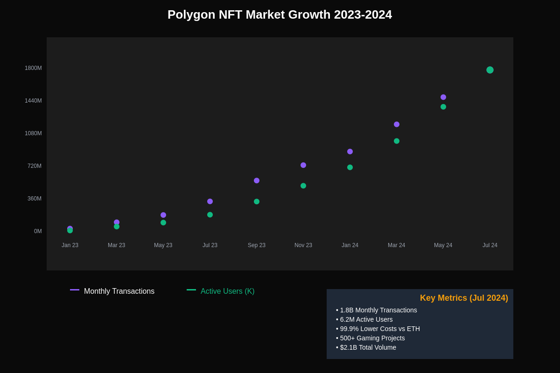This screenshot has width=560, height=373.
Task: Click the Jul 24 axis label
Action: [x=490, y=245]
